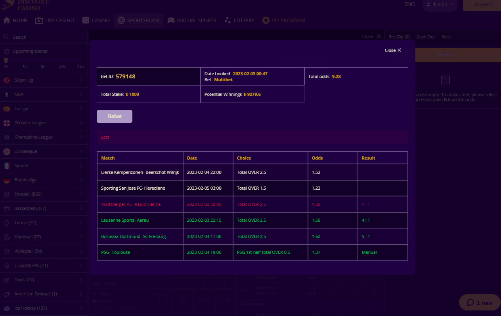Switch to the Cash Out tab
The height and width of the screenshot is (316, 501).
[426, 37]
